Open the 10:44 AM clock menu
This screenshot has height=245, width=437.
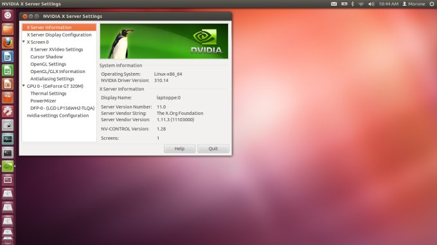pos(389,4)
